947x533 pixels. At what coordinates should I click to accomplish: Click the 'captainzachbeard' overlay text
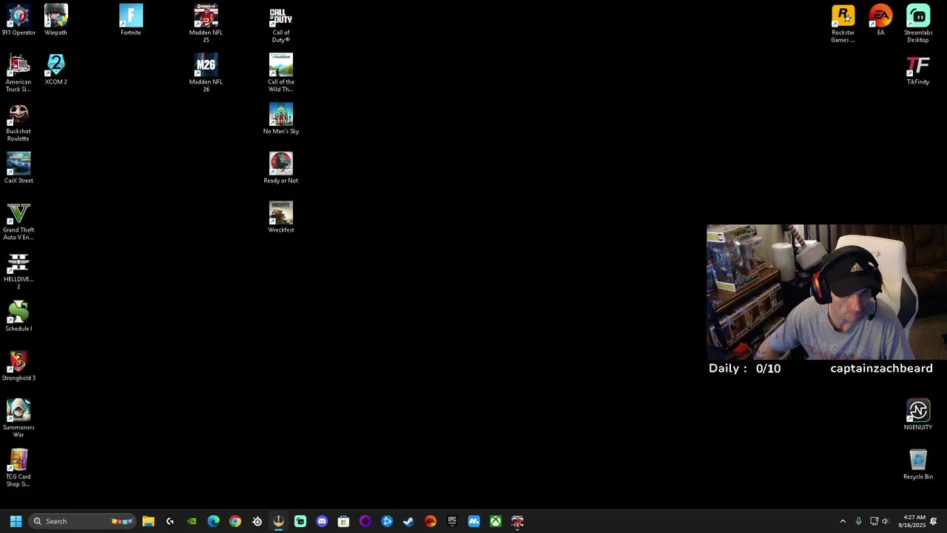point(881,369)
